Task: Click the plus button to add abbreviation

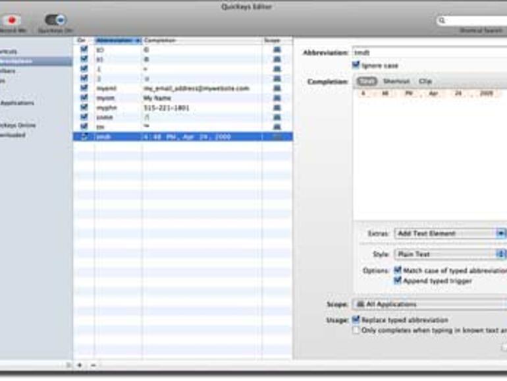Action: 80,365
